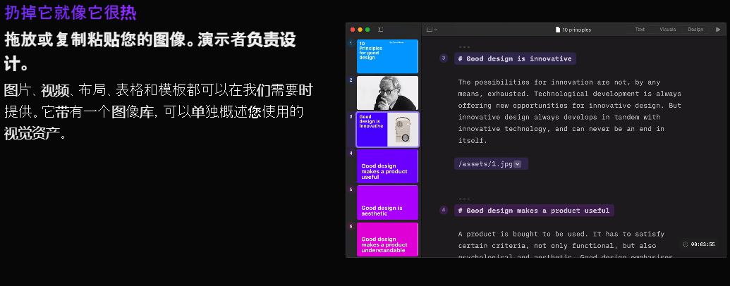
Task: Click the heading "# Good design makes a product useful"
Action: pyautogui.click(x=534, y=210)
